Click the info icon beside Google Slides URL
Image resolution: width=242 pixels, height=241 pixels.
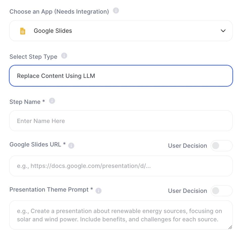pos(71,145)
